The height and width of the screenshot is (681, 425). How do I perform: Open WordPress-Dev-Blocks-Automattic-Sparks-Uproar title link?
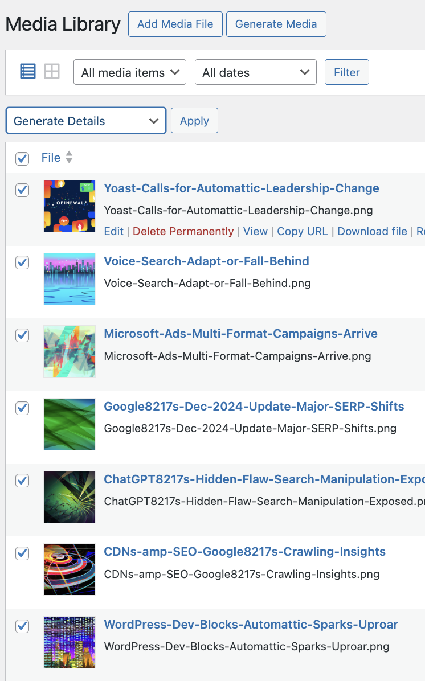pos(251,625)
